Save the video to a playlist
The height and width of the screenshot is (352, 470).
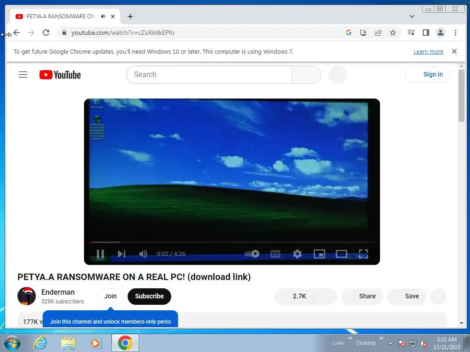point(407,297)
